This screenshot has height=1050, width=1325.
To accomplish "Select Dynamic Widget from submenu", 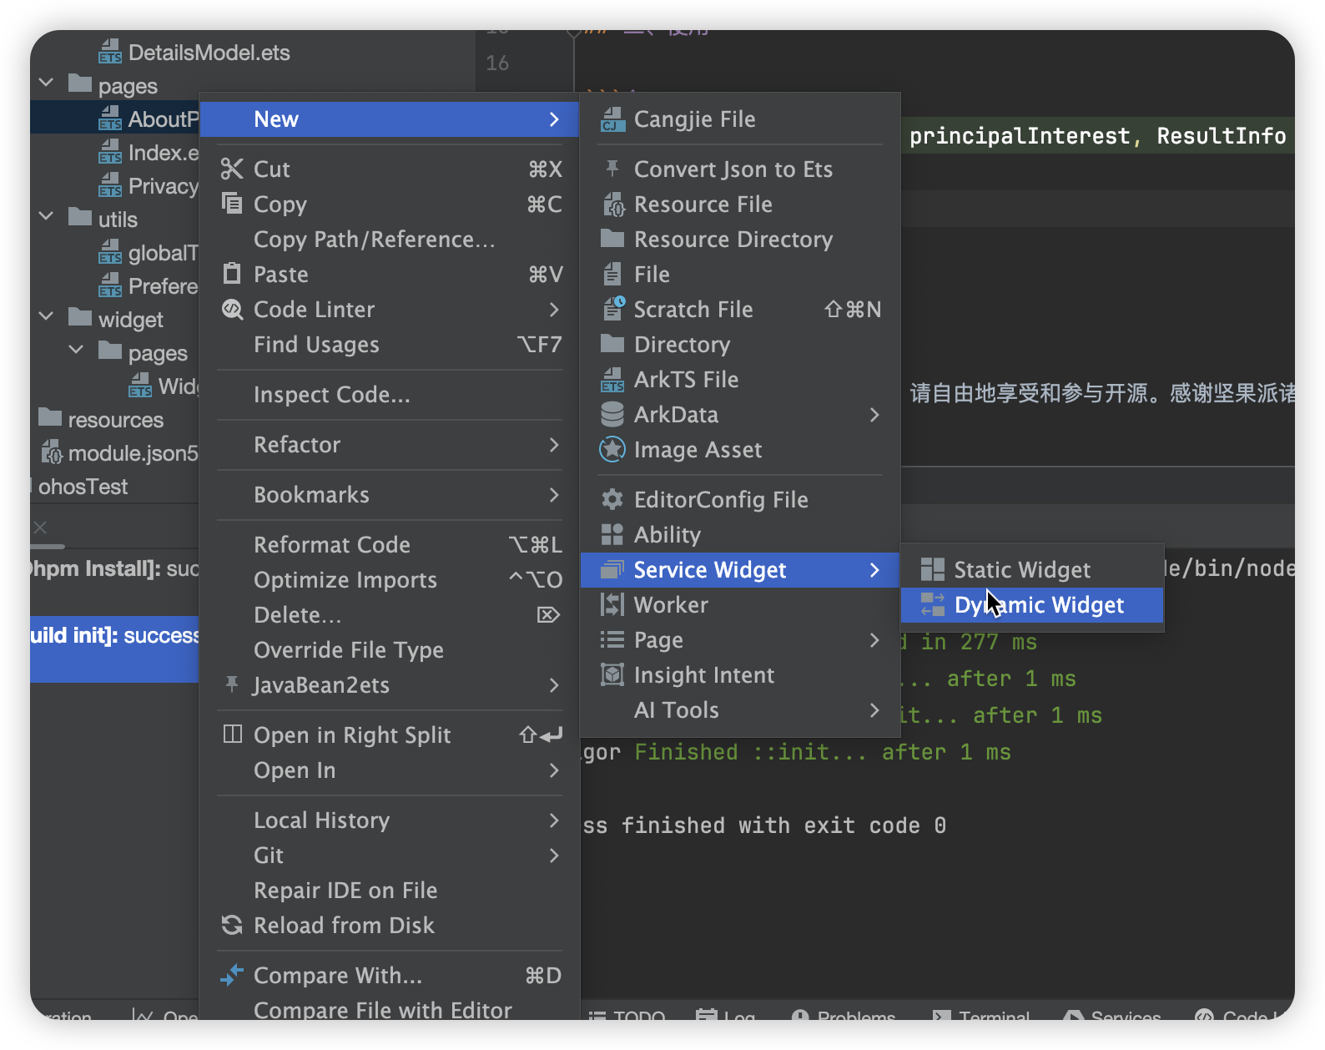I will (x=1038, y=605).
